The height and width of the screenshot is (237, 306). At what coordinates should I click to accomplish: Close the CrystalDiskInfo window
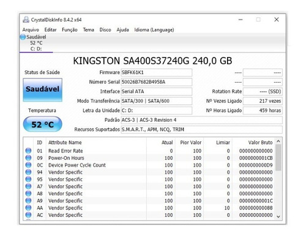tap(277, 20)
